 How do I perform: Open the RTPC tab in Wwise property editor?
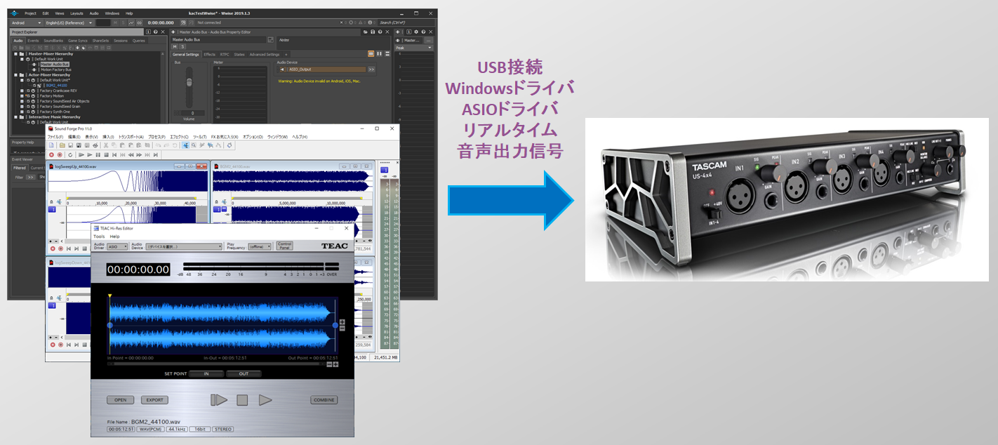(x=225, y=54)
